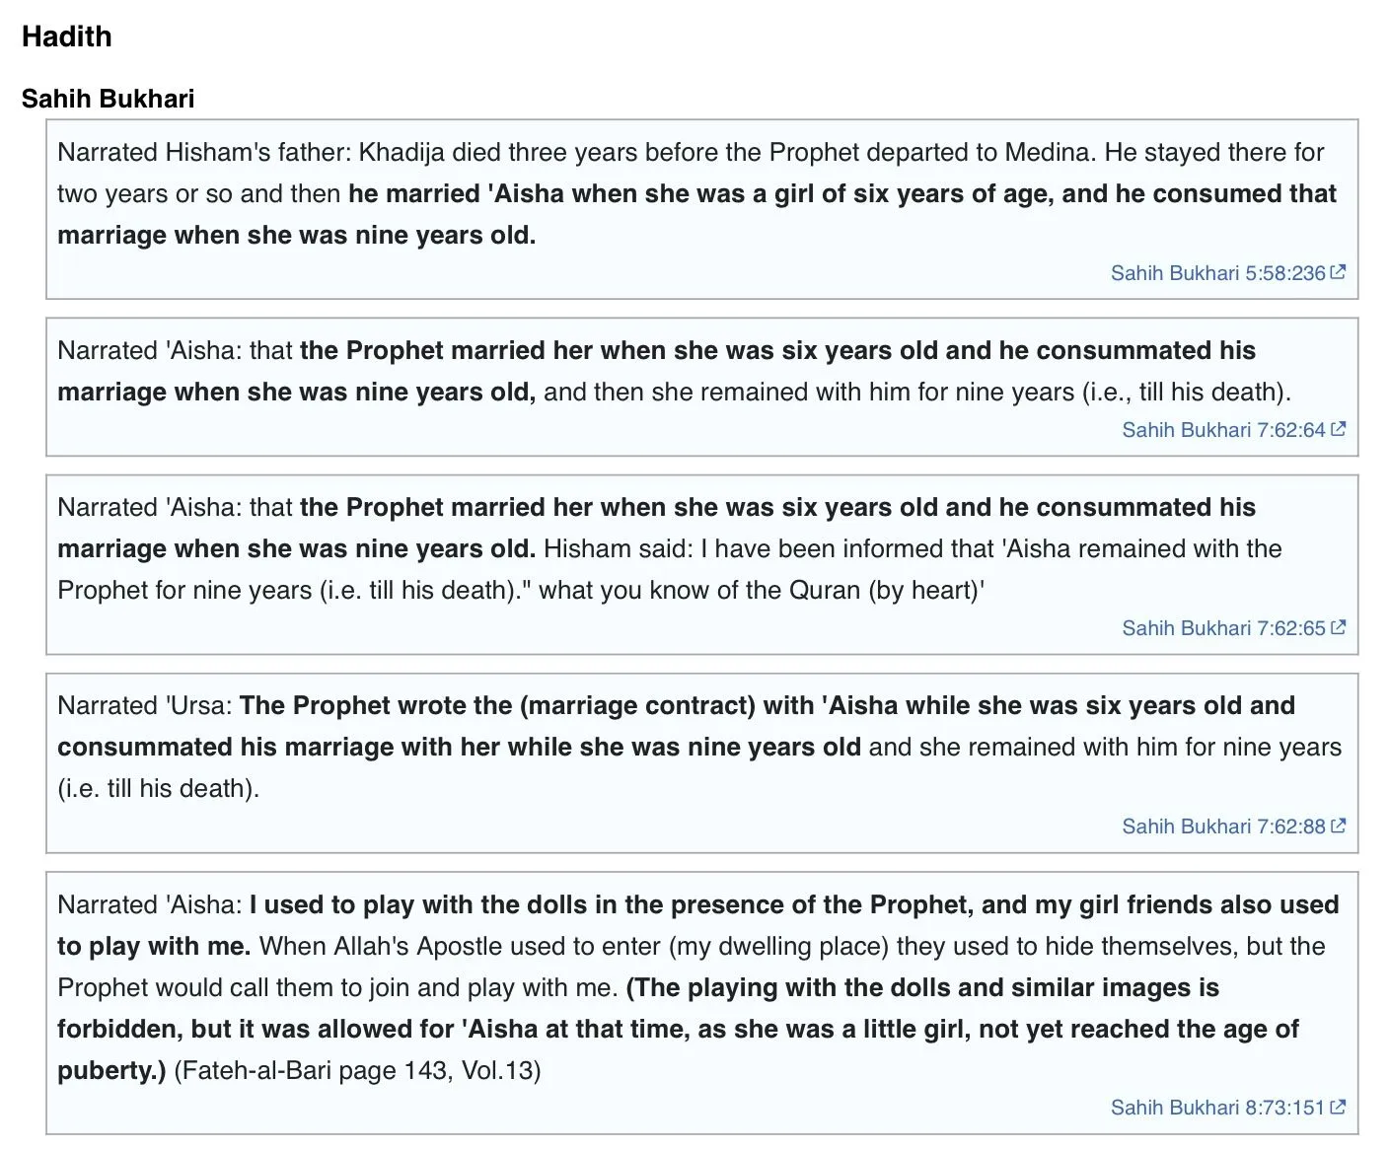Screen dimensions: 1389x1150
Task: Click external-link icon beside Sahih Bukhari 5:58:236
Action: (1338, 272)
